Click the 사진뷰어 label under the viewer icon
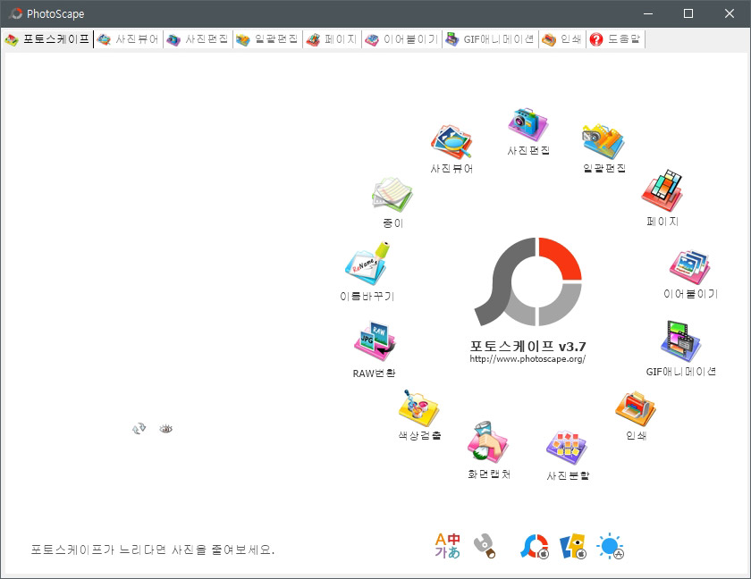Viewport: 751px width, 579px height. pyautogui.click(x=451, y=169)
